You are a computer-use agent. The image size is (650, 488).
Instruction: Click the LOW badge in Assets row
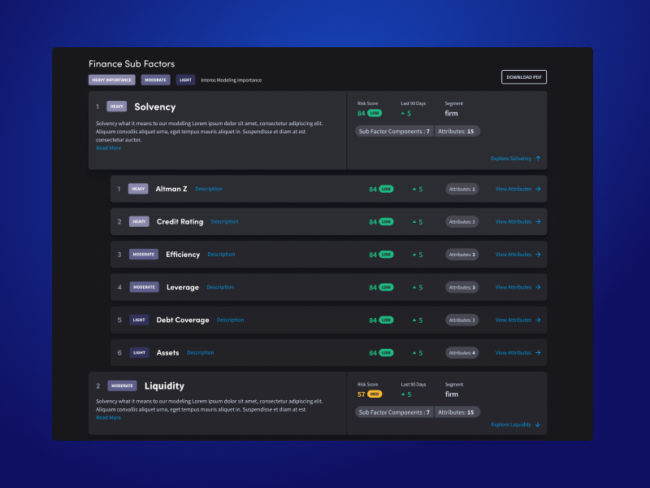pos(386,353)
